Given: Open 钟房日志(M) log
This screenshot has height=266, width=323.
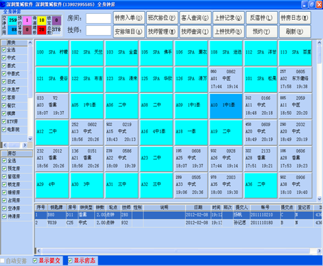Looking at the screenshot, I should click(x=295, y=18).
